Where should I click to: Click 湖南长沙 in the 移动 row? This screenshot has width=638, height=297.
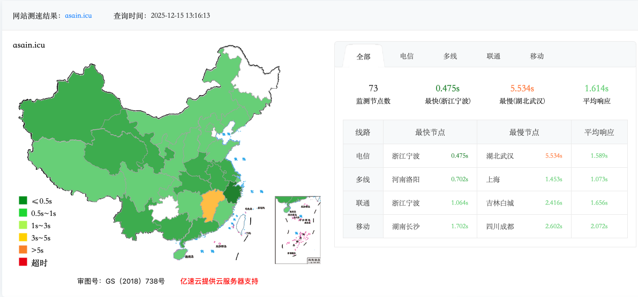(x=406, y=226)
